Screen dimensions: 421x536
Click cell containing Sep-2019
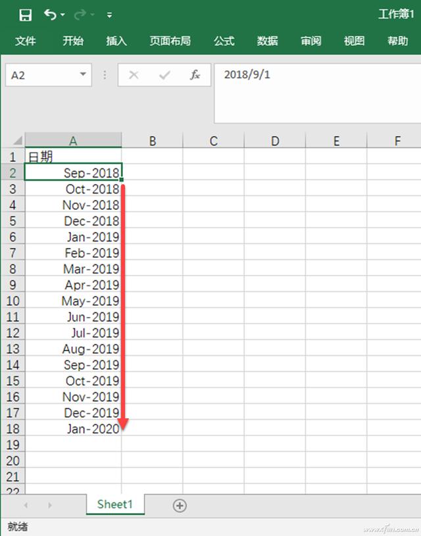coord(73,365)
